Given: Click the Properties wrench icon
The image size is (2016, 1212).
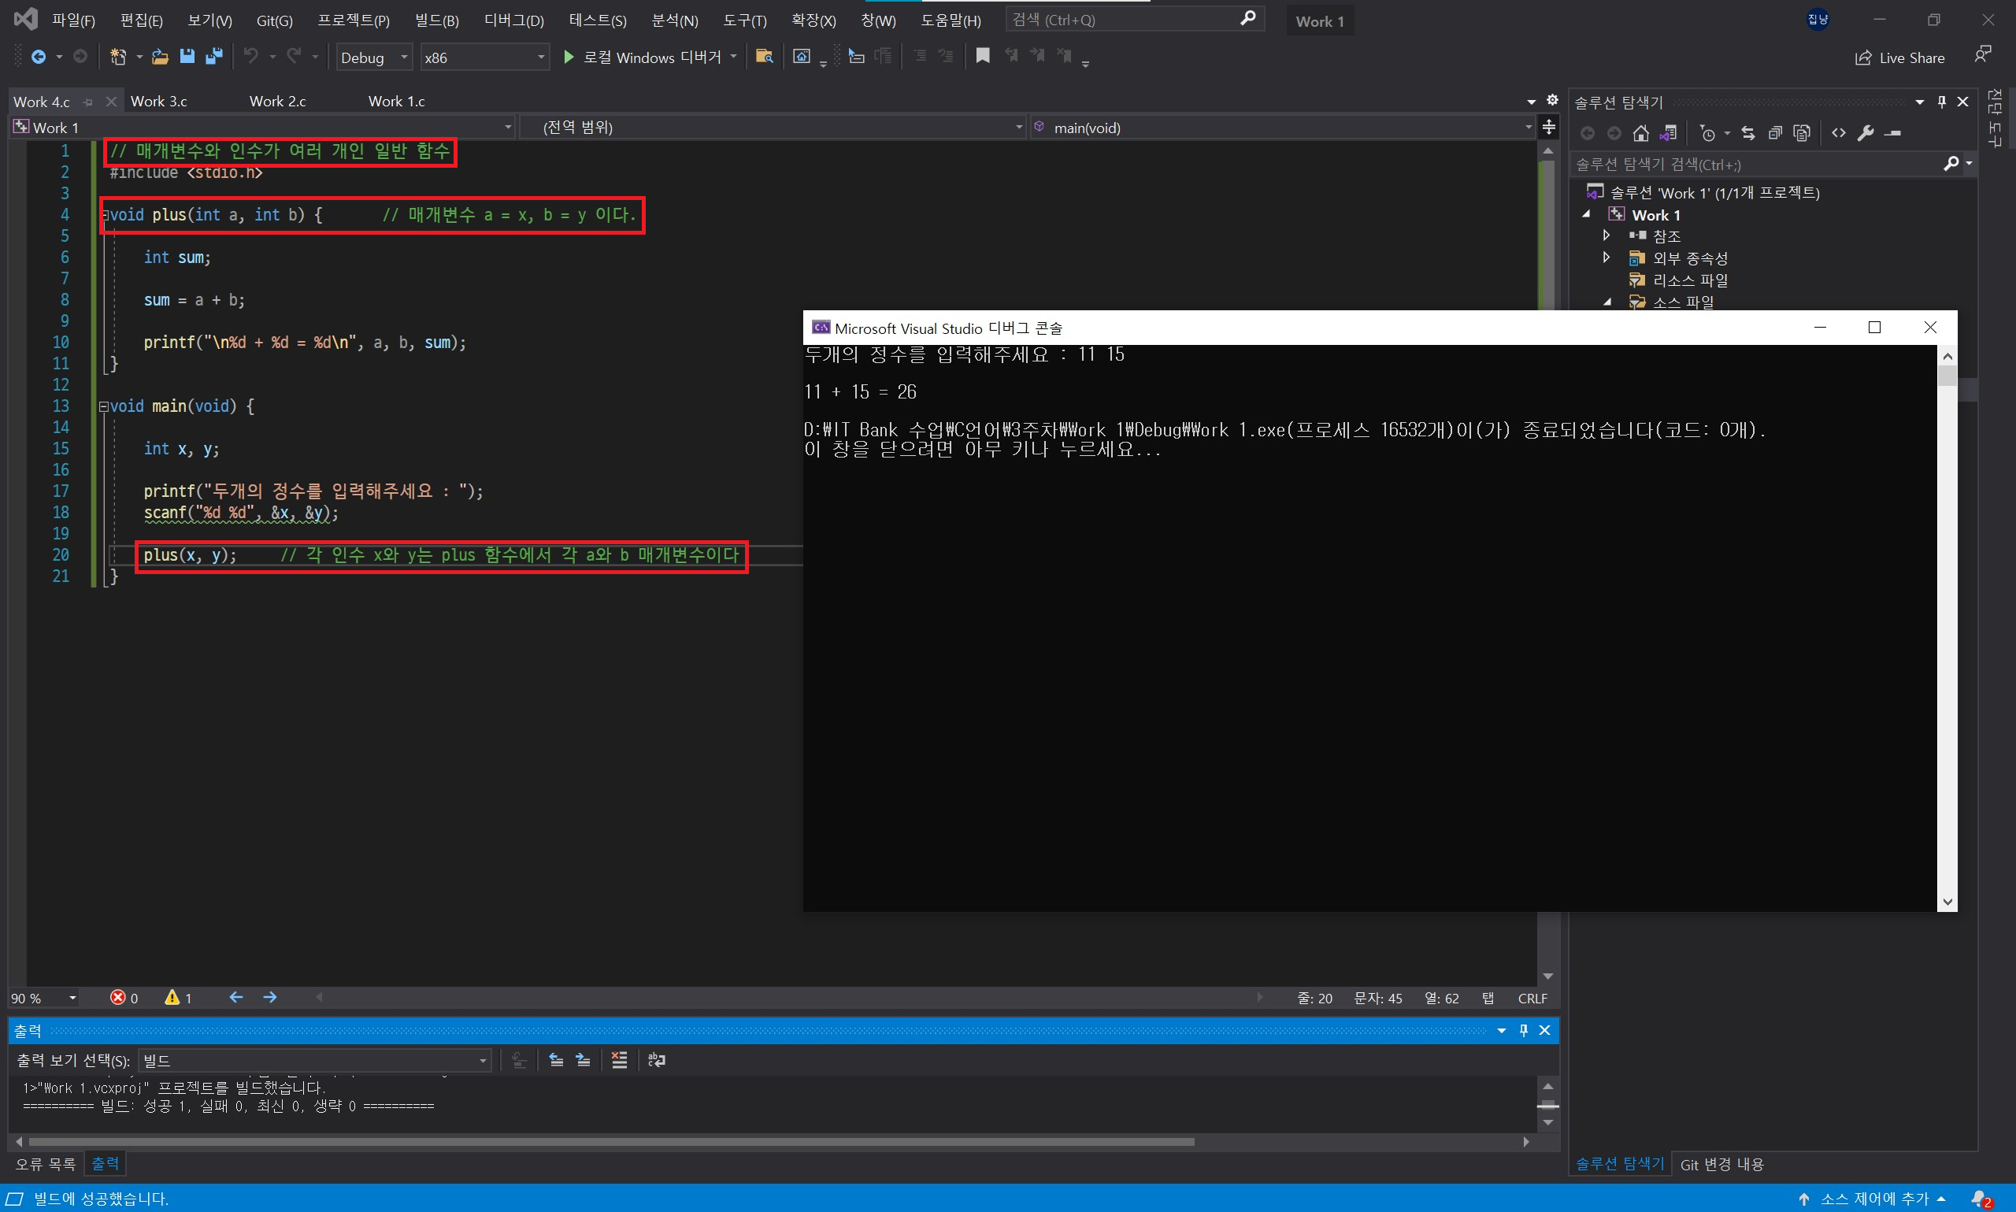Looking at the screenshot, I should 1865,132.
